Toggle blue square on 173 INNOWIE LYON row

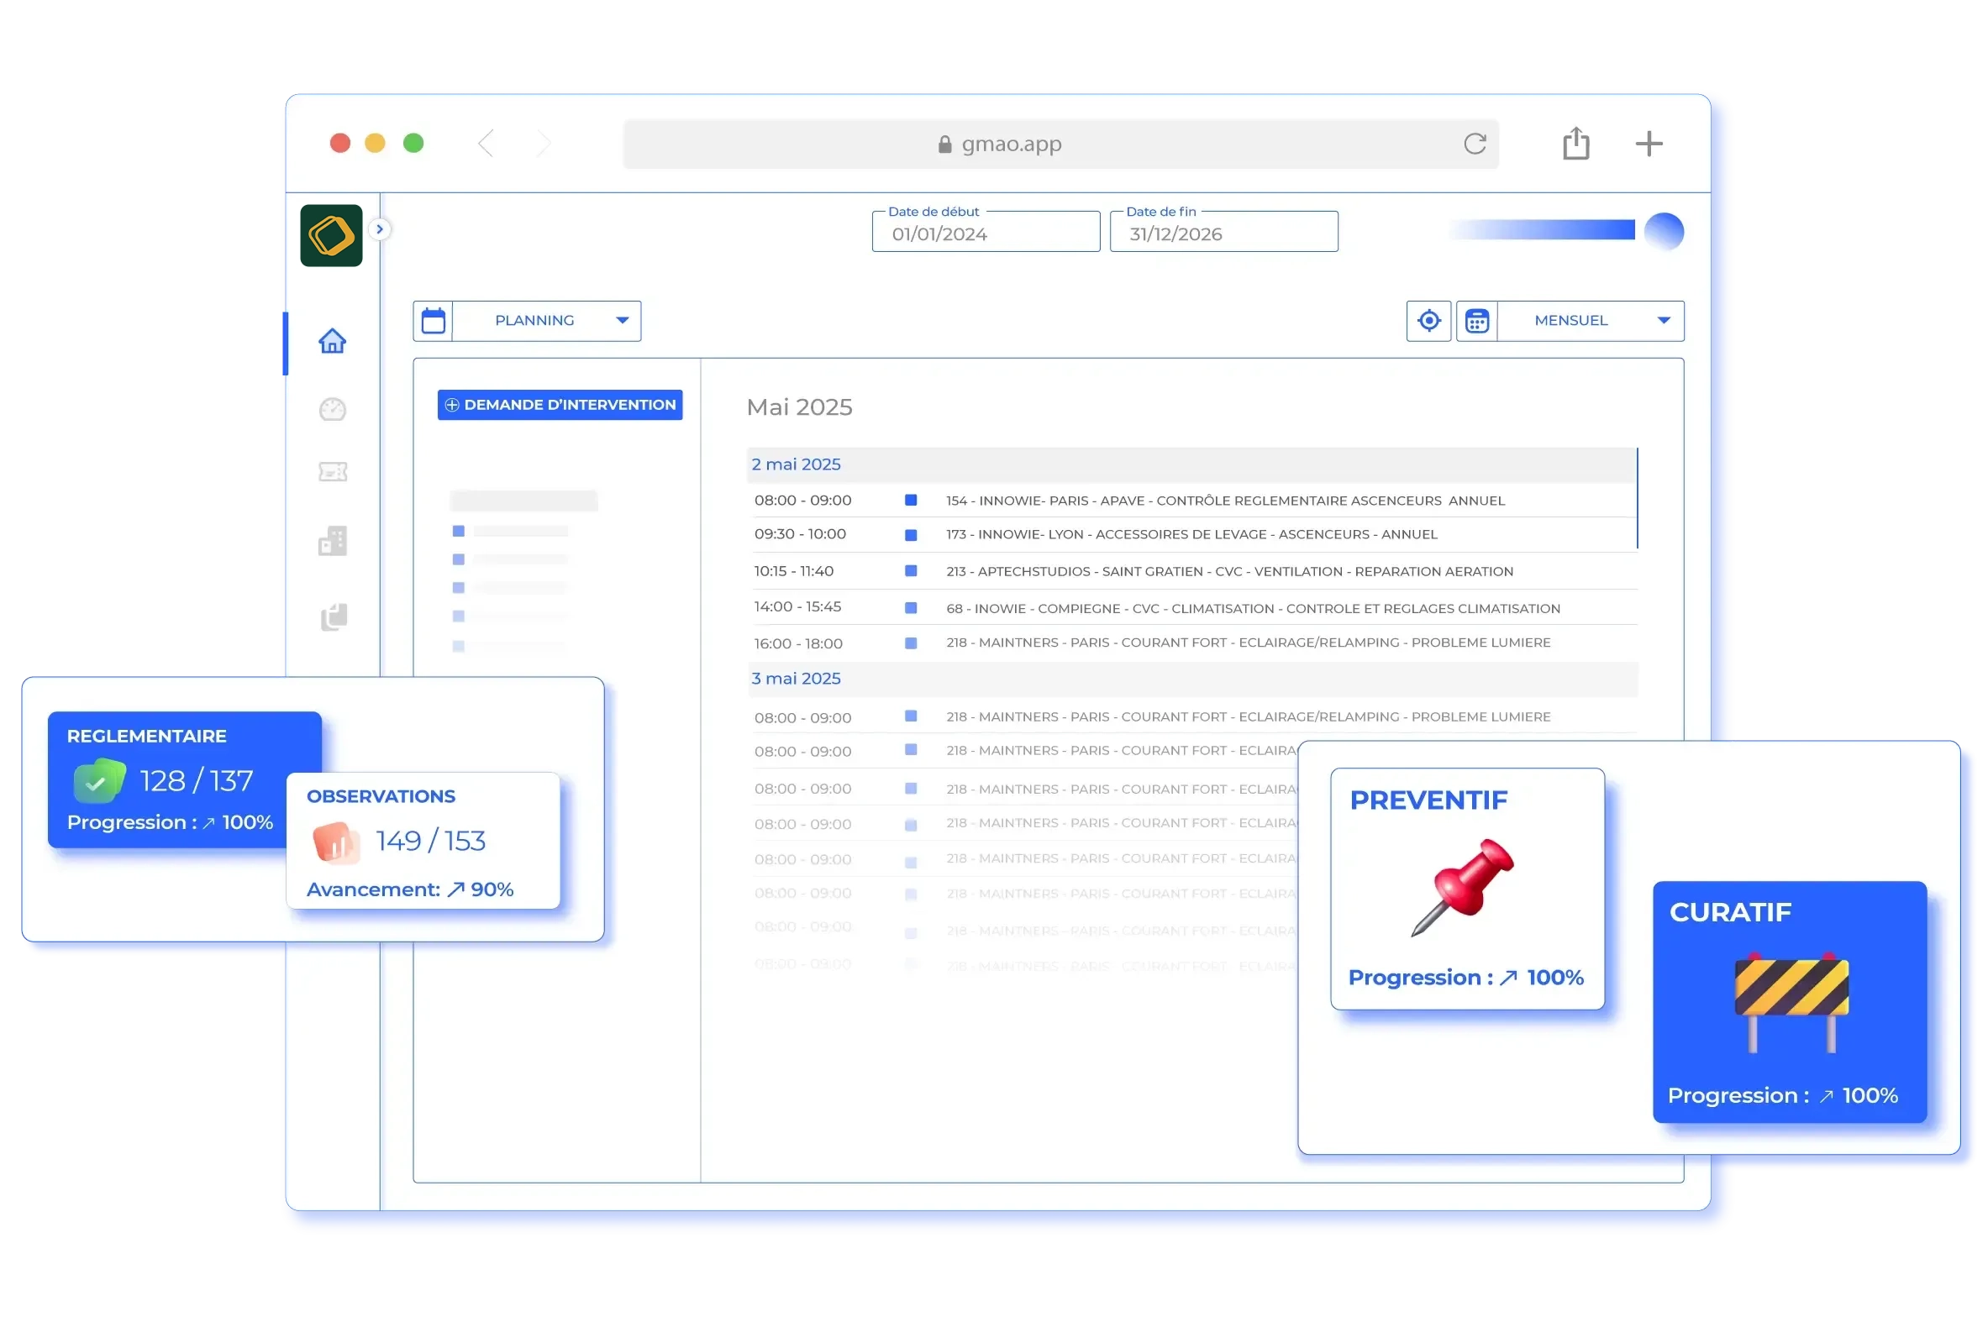click(911, 535)
